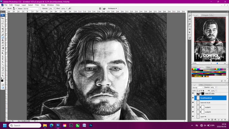The width and height of the screenshot is (229, 129).
Task: Select the Eraser tool
Action: [x=3, y=45]
